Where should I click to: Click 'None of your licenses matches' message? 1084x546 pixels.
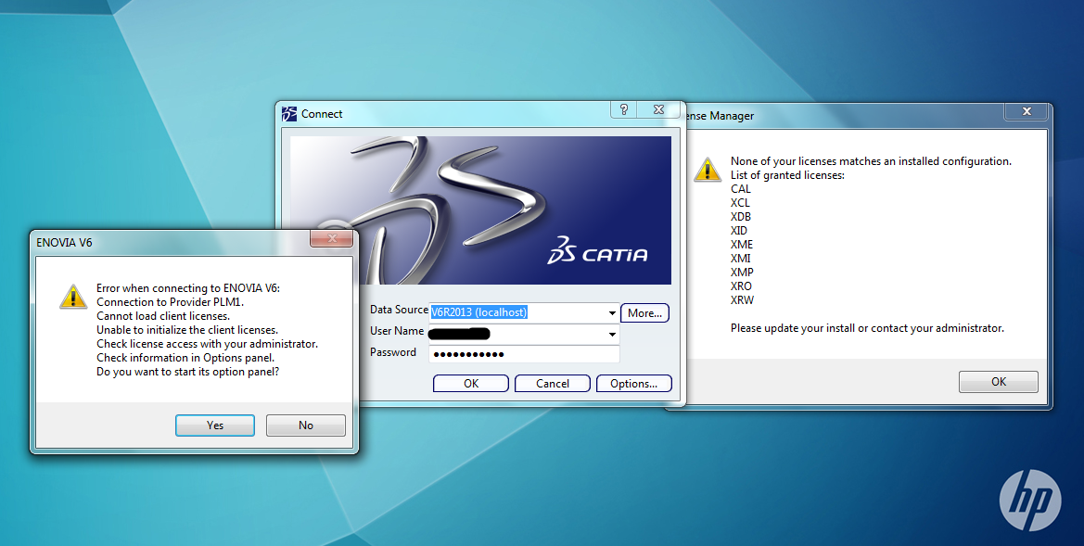[871, 161]
